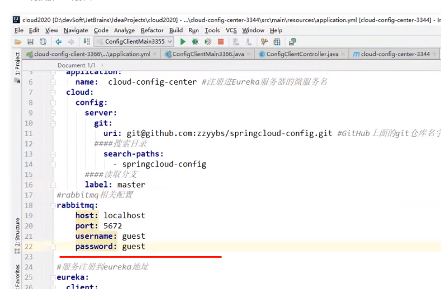Start debugging with the green bug icon
The height and width of the screenshot is (289, 441).
(195, 42)
